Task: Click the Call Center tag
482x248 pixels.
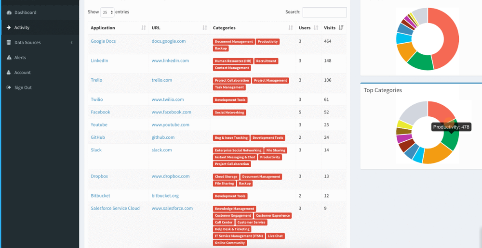Action: click(224, 223)
